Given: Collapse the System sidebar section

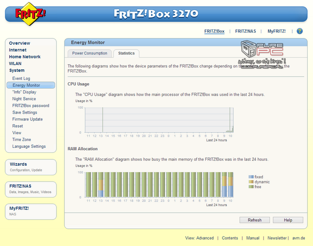Looking at the screenshot, I should pyautogui.click(x=17, y=70).
